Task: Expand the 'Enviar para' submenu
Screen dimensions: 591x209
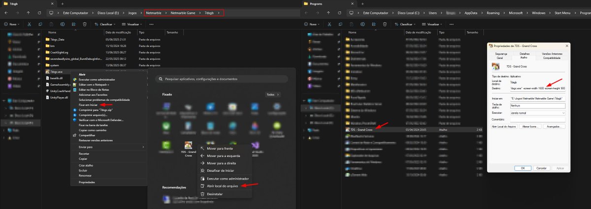Action: [109, 147]
